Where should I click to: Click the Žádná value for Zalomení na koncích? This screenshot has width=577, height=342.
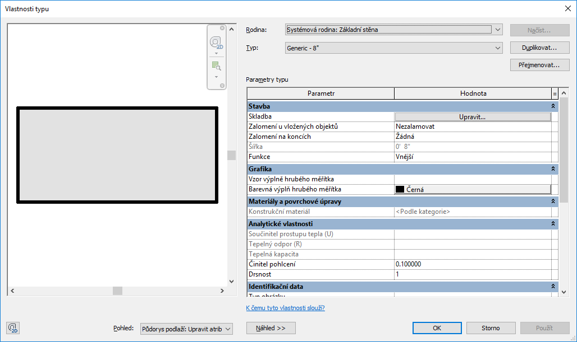(x=473, y=137)
